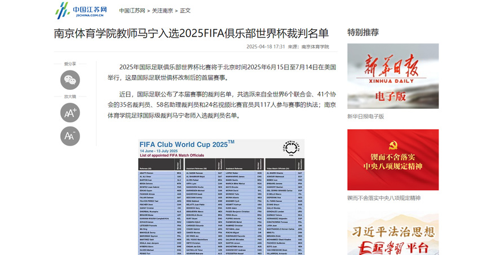Viewport: 478px width, 255px height.
Task: Share article via the WeChat icon
Action: point(70,80)
